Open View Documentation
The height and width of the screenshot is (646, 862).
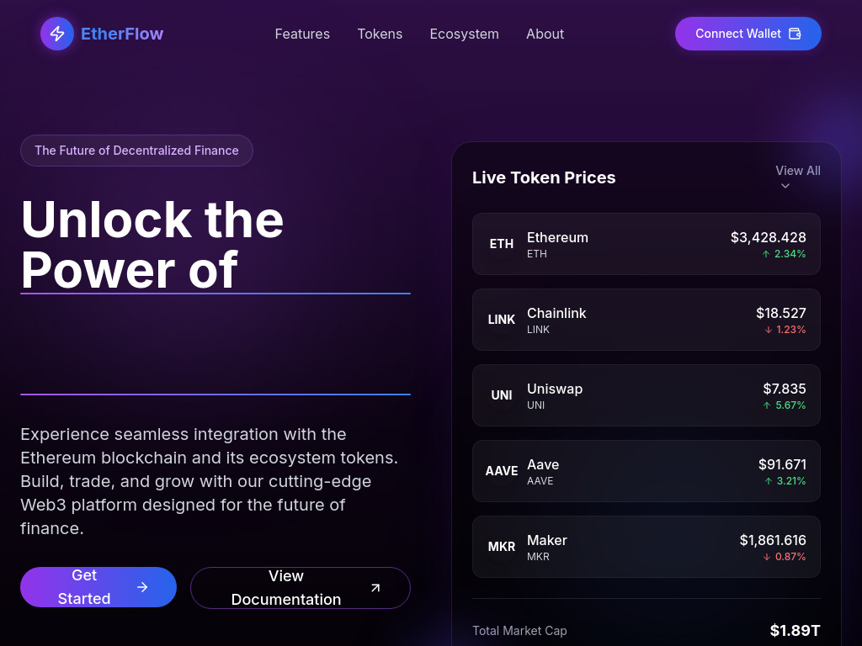(301, 588)
